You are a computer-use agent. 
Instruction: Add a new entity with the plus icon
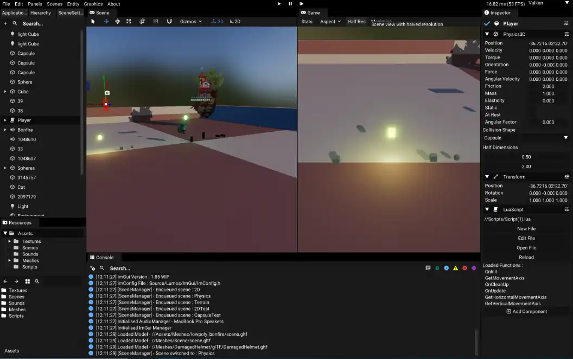tap(5, 23)
